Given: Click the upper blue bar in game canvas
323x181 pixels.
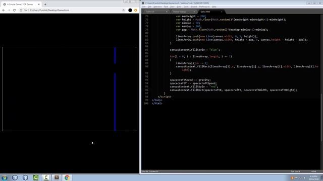Looking at the screenshot, I should pos(115,56).
